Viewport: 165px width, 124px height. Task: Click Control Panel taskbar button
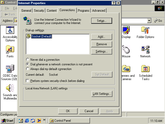click(69, 121)
